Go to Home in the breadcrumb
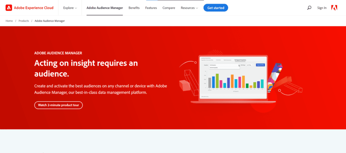This screenshot has height=153, width=346. (x=9, y=21)
